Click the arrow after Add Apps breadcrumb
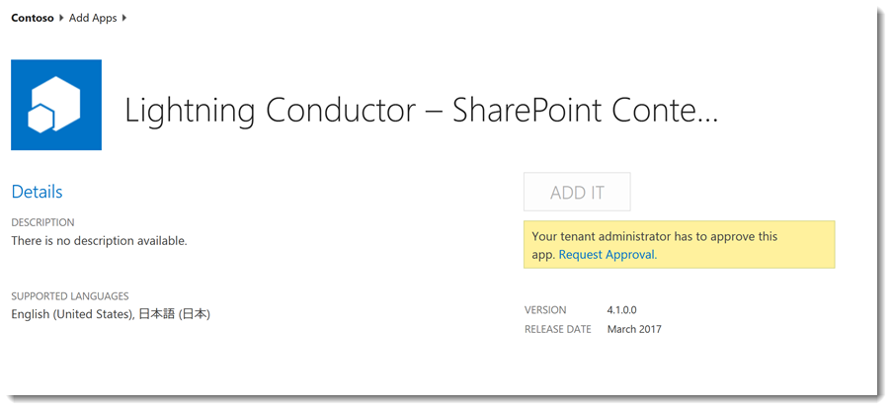This screenshot has width=892, height=410. tap(124, 18)
